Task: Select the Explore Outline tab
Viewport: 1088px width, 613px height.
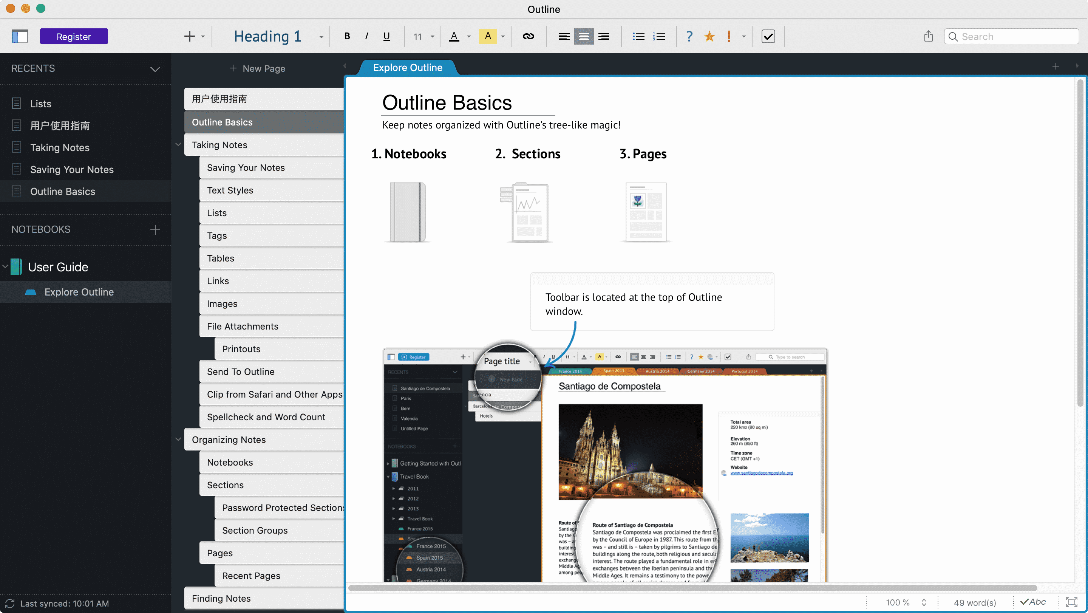Action: tap(407, 67)
